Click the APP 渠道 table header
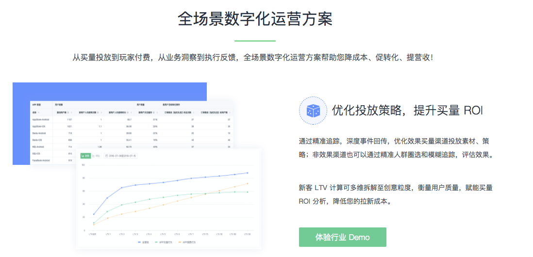 [37, 105]
